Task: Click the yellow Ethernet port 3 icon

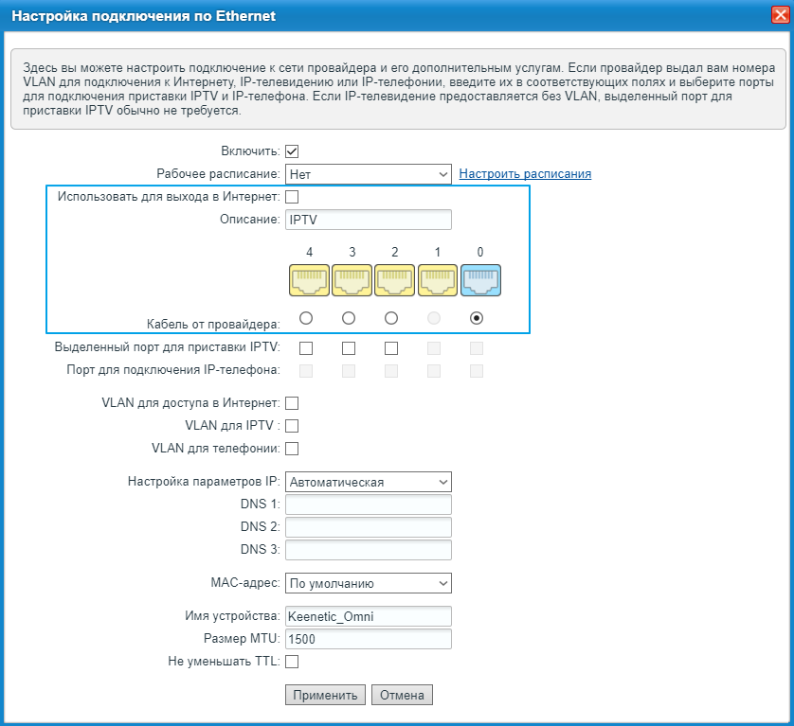Action: pos(352,281)
